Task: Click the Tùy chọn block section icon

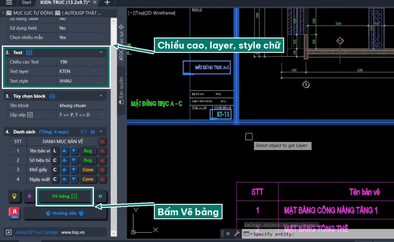Action: (52, 96)
